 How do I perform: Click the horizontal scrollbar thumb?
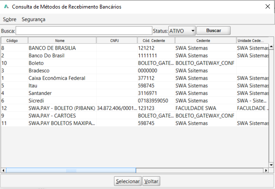pos(71,170)
